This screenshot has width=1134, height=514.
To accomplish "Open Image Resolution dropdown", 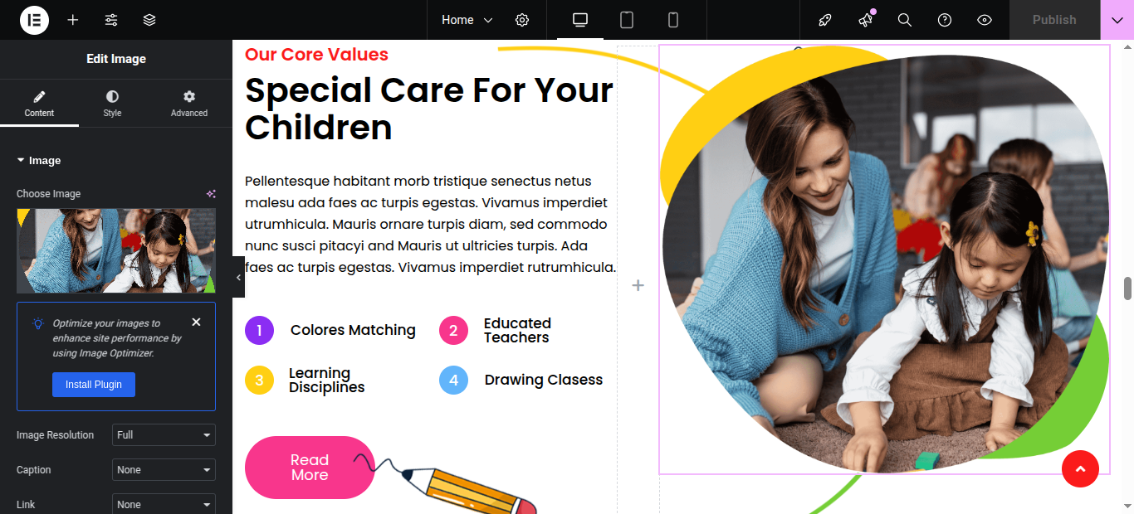I will (x=164, y=435).
